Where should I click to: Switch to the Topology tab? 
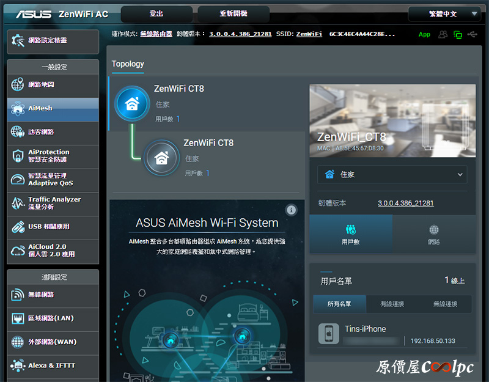[x=128, y=64]
